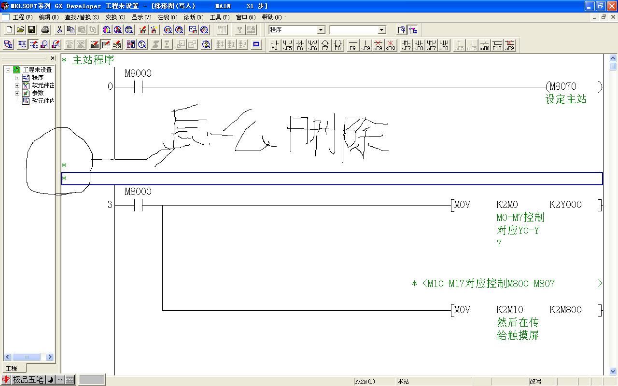Insert rising pulse contact with sF7 button
This screenshot has width=618, height=386.
(x=406, y=45)
